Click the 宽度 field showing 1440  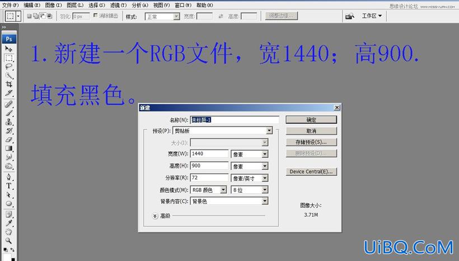(209, 154)
